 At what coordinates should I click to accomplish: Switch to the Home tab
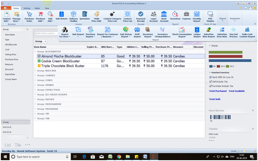click(16, 8)
